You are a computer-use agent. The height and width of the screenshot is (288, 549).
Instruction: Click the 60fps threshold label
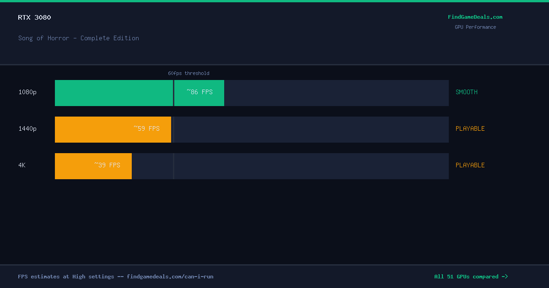[188, 73]
